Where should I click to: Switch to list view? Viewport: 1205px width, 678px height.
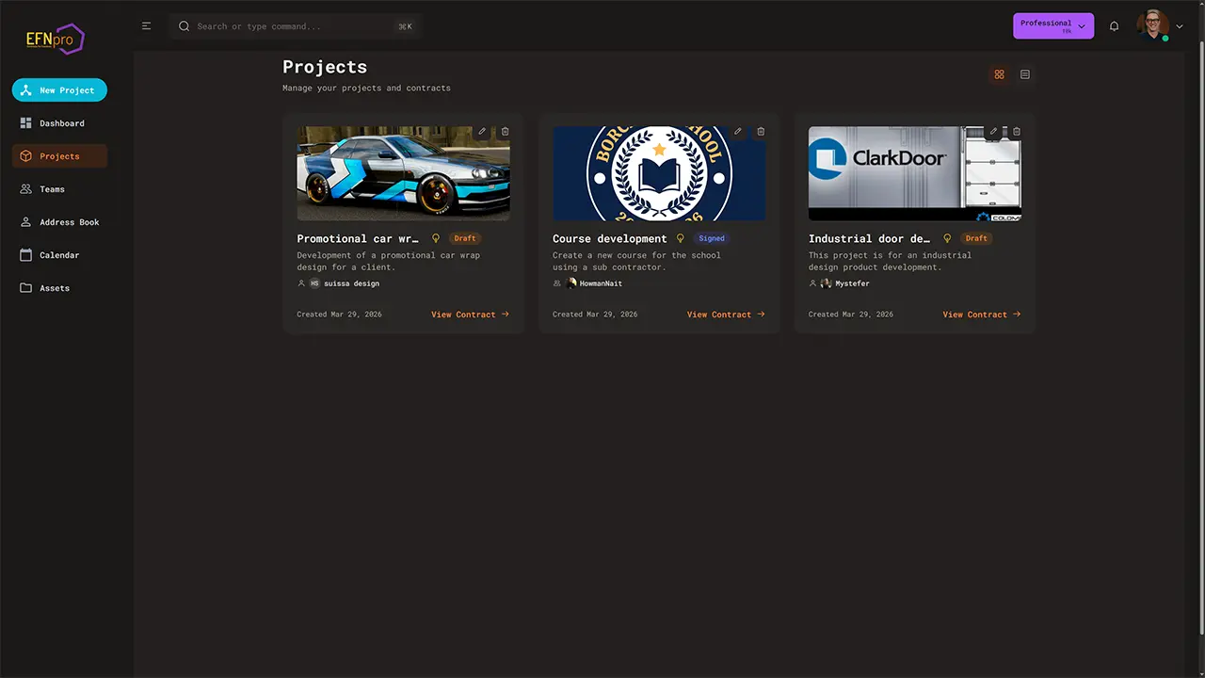[x=1025, y=74]
